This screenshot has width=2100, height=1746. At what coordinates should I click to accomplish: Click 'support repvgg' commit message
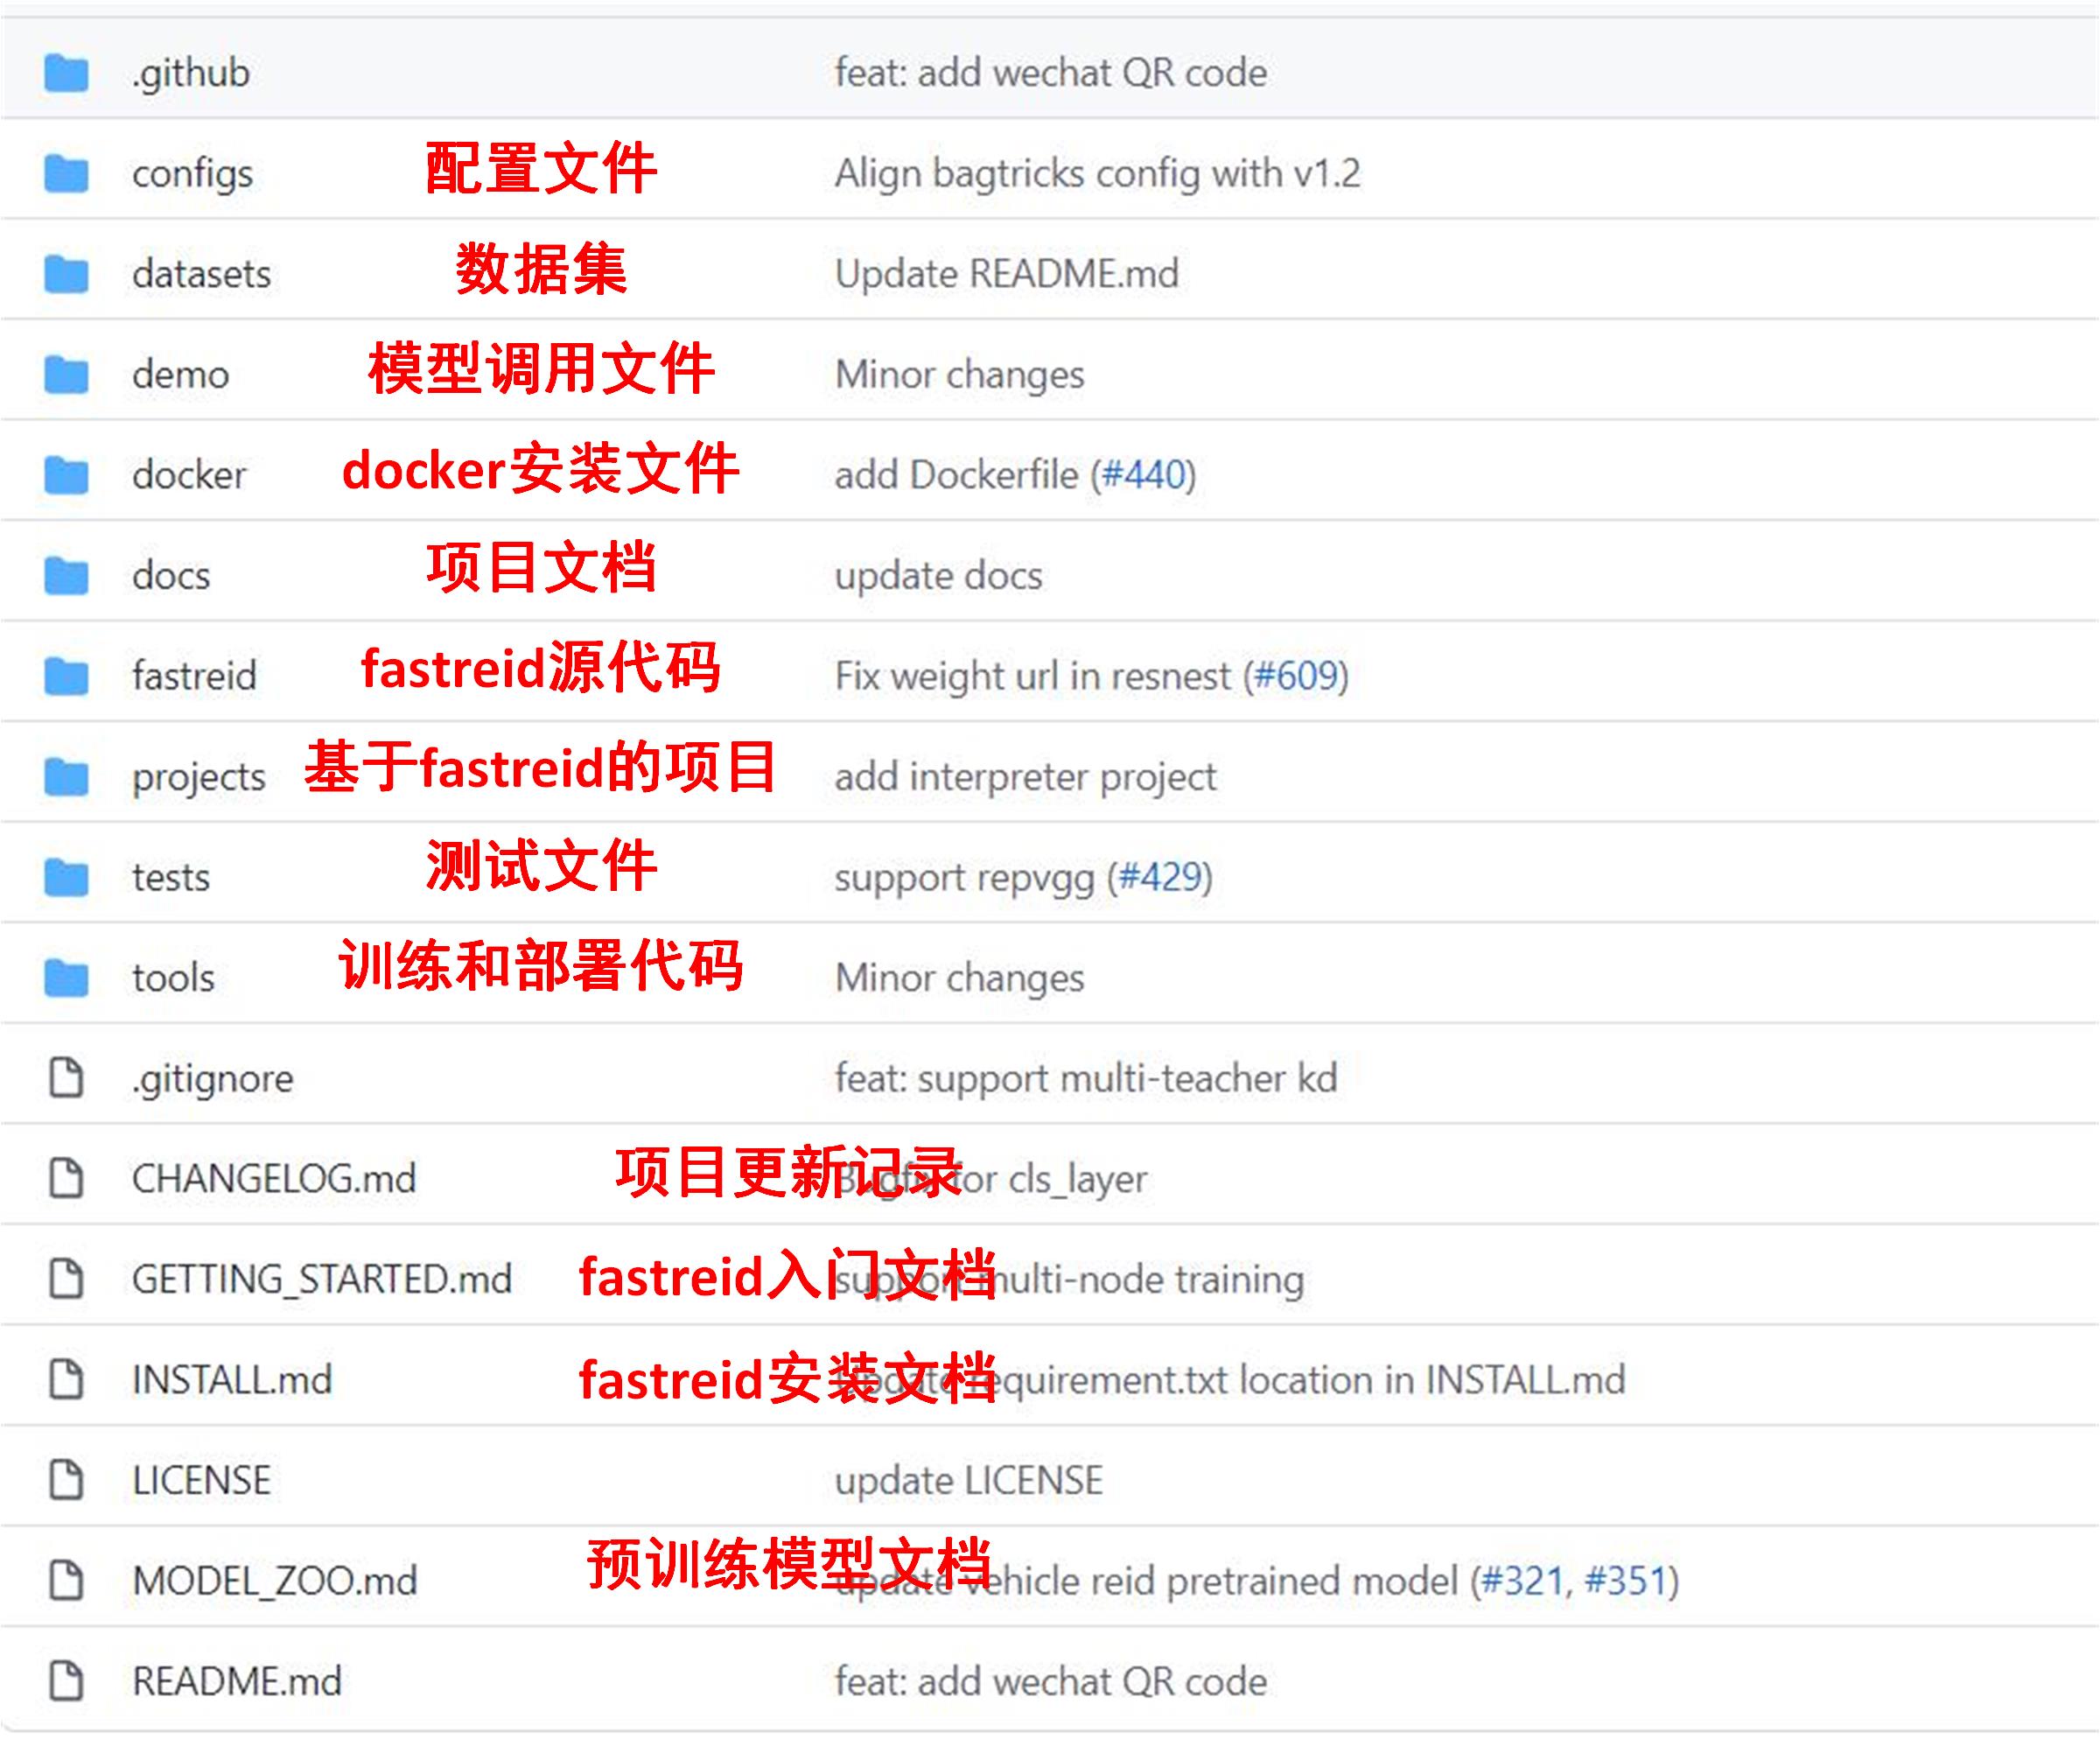(x=964, y=878)
